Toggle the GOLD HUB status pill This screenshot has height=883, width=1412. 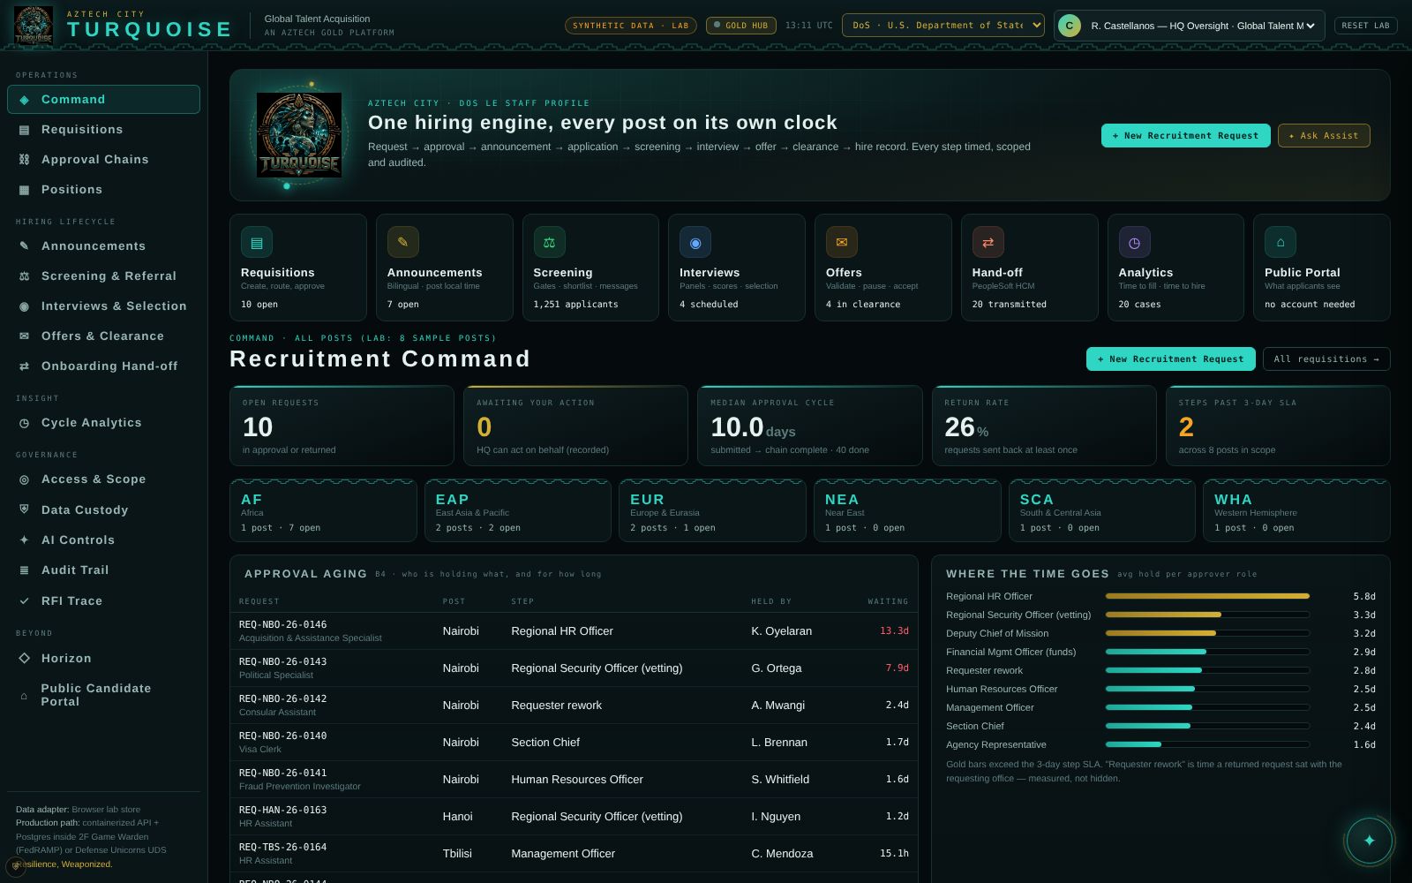click(740, 26)
